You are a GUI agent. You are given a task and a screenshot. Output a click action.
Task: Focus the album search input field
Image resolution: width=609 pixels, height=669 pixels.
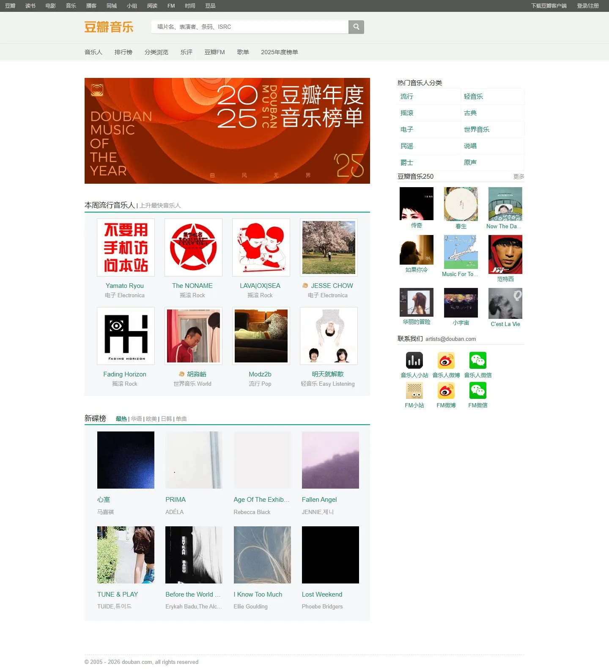(250, 27)
